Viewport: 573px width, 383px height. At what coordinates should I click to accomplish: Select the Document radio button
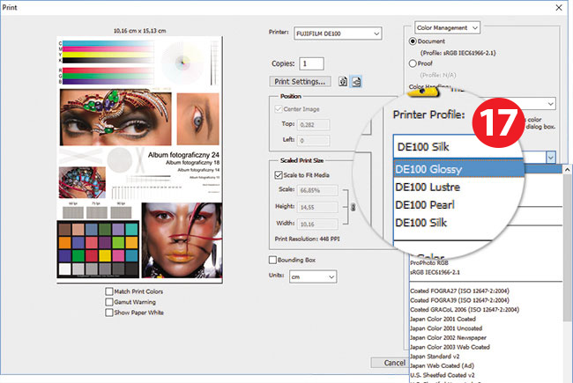click(413, 41)
